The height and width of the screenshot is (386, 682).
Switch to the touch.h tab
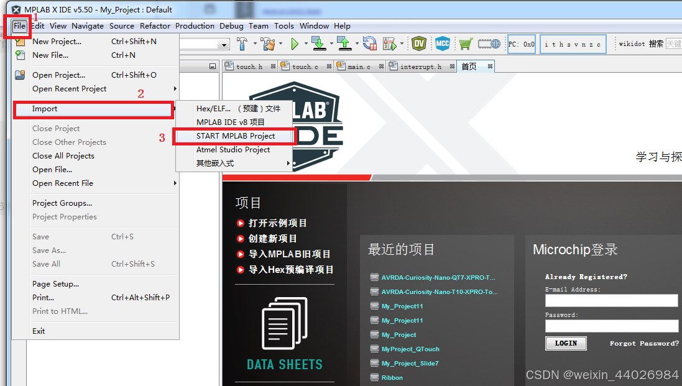click(249, 67)
